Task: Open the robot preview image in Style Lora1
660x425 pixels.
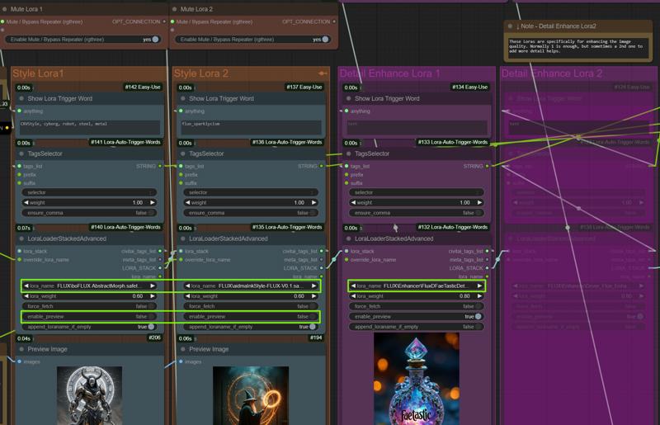Action: (89, 395)
